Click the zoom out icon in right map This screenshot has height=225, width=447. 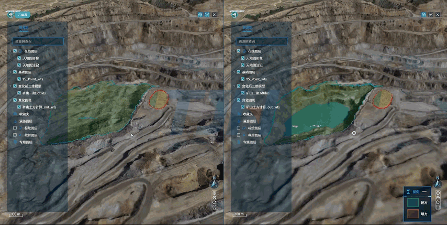438,200
